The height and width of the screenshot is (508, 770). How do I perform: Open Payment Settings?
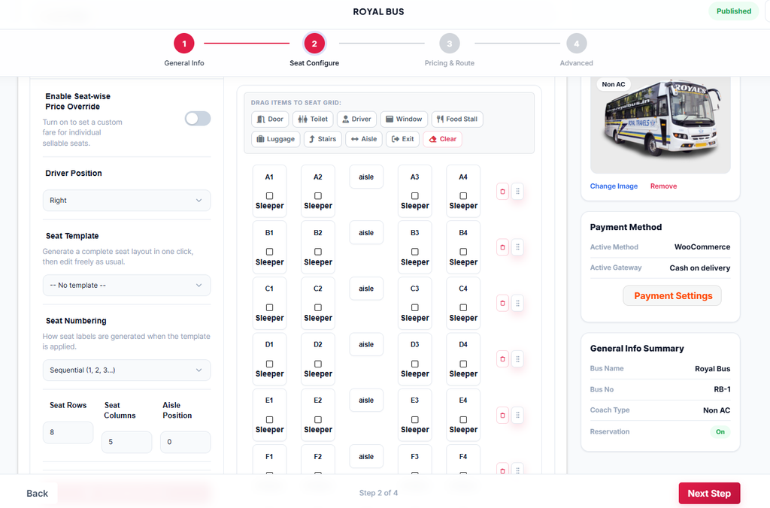click(x=672, y=296)
